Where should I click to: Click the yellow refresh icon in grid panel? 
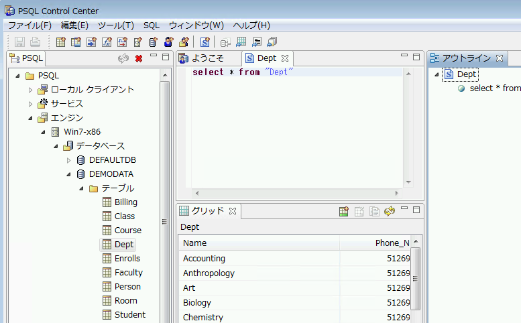click(x=390, y=212)
